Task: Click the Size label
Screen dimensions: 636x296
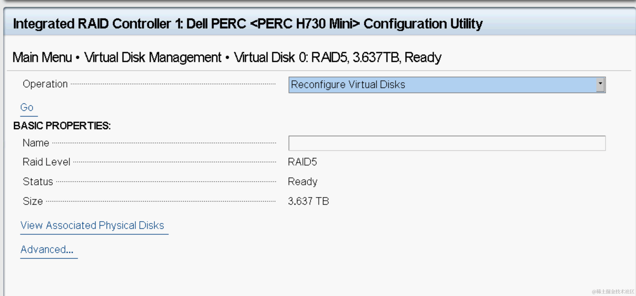Action: coord(33,201)
